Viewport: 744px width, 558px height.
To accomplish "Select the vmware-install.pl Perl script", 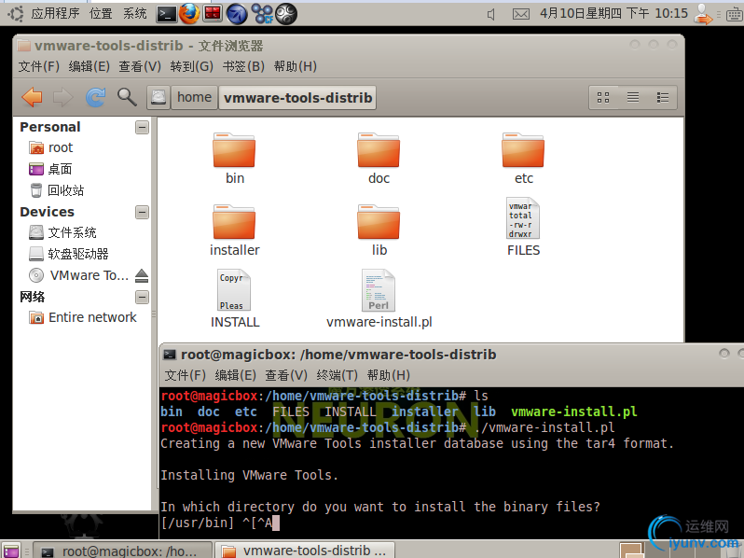I will pos(379,300).
